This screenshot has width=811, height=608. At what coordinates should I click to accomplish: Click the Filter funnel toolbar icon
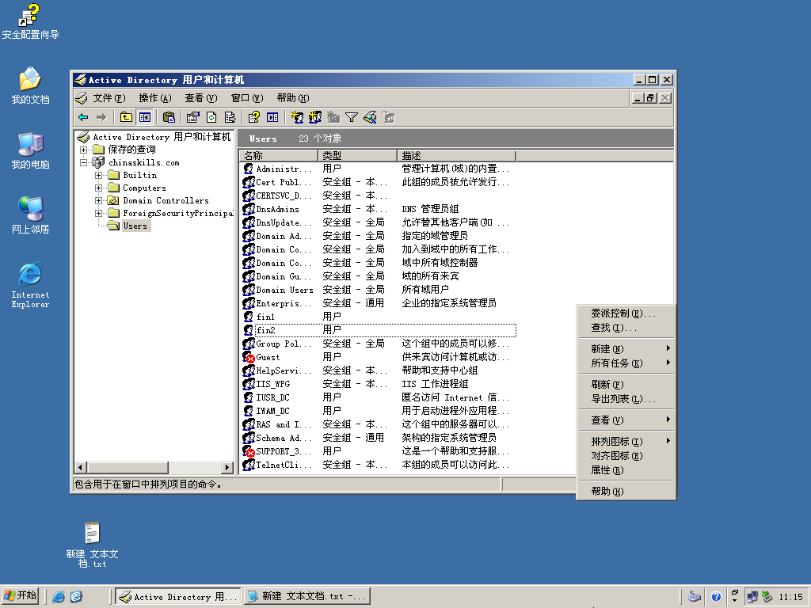point(352,117)
